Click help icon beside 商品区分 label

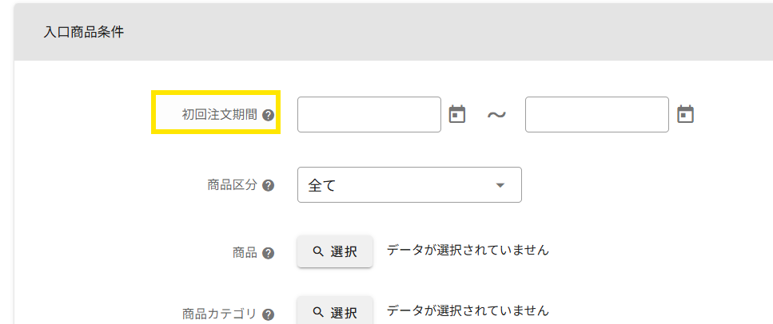(269, 185)
